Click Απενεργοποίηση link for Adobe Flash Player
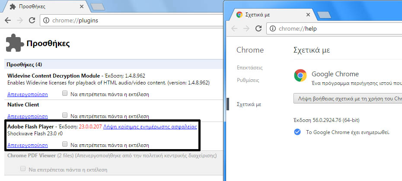This screenshot has width=402, height=181. [27, 145]
